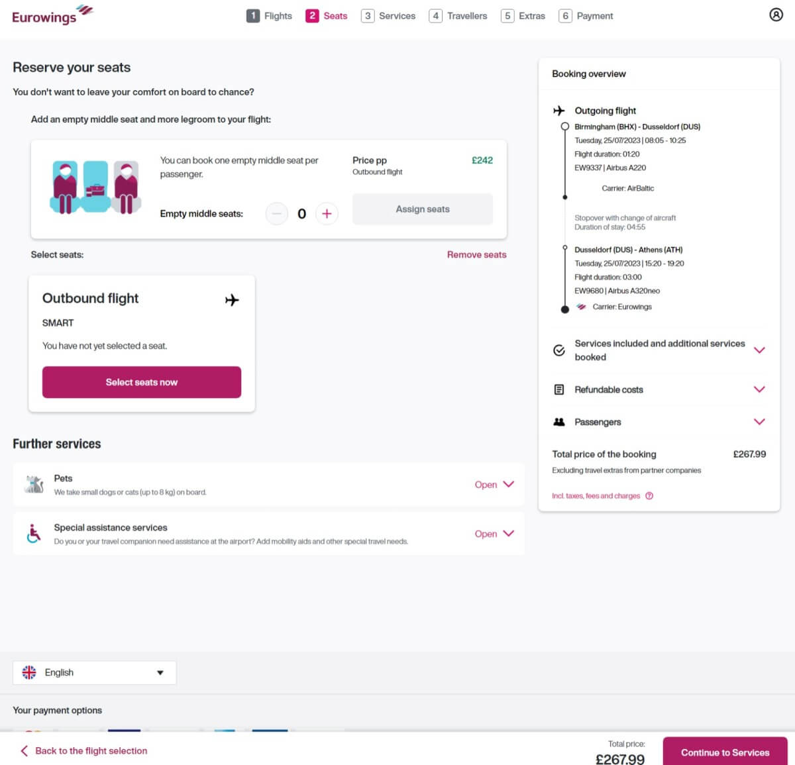
Task: Go to the Services step tab
Action: (x=388, y=16)
